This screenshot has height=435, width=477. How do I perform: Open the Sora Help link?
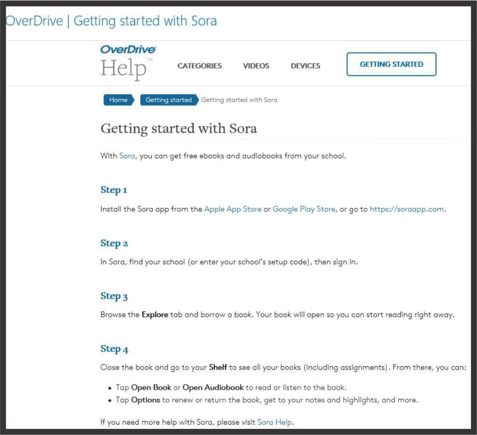[x=275, y=422]
